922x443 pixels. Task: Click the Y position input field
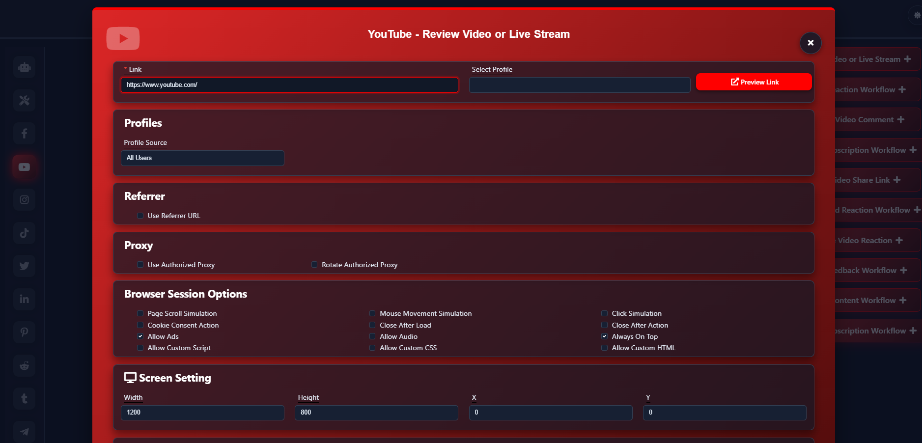click(725, 413)
